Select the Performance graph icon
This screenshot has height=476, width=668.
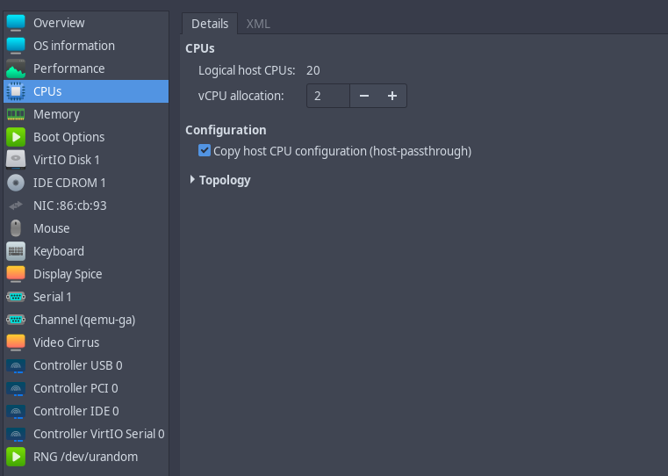tap(16, 69)
